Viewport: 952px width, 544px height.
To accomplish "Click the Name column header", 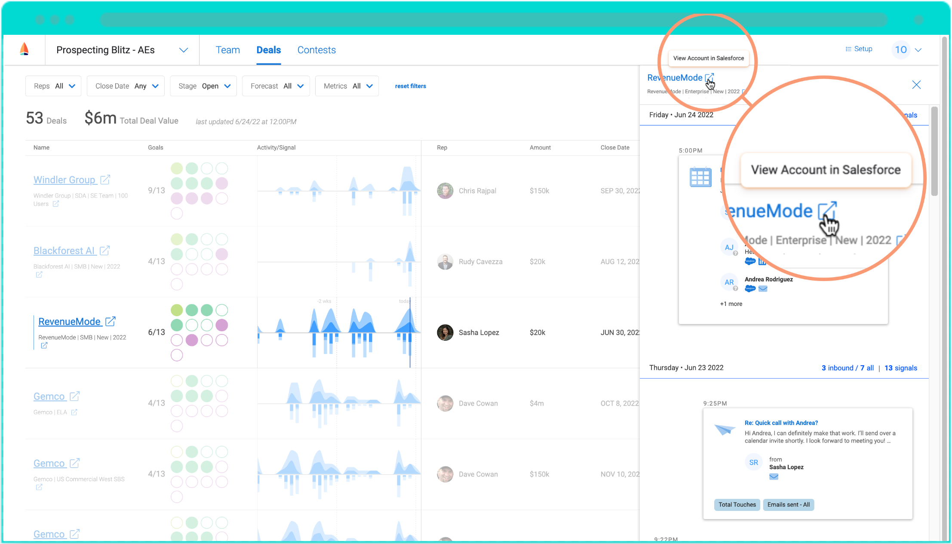I will coord(41,147).
